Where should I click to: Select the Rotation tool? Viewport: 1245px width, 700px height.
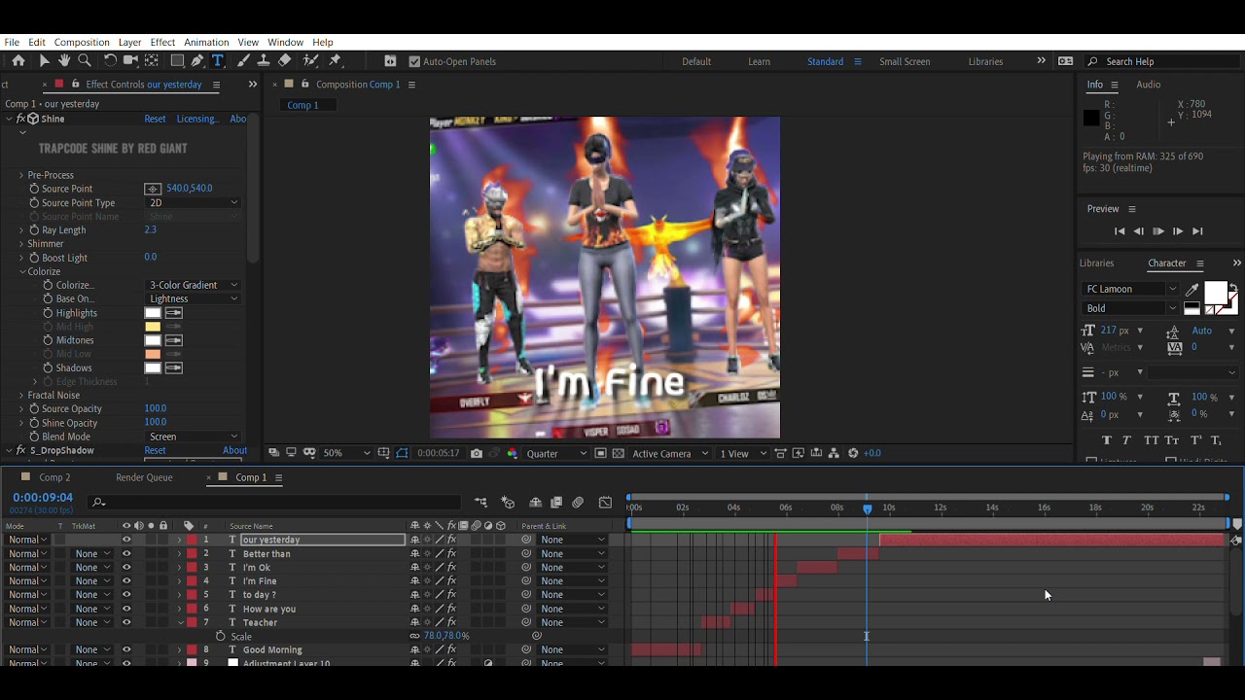(x=110, y=61)
